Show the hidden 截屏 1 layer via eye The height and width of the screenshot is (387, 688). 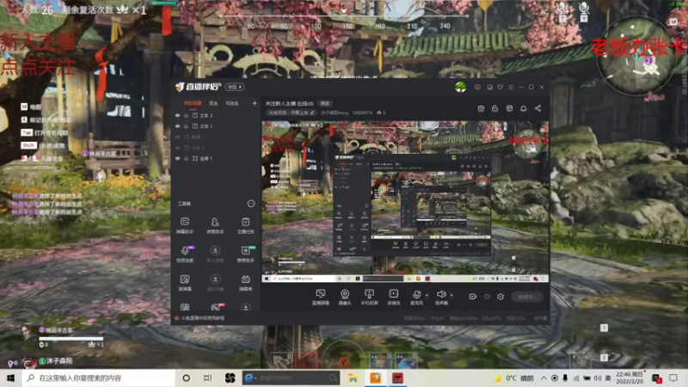178,137
